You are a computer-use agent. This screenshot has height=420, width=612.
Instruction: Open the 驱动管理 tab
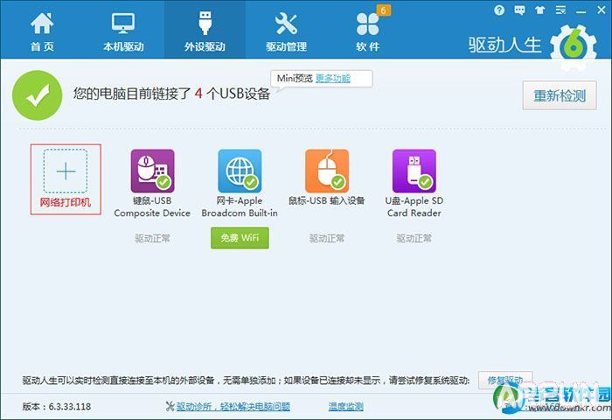(x=286, y=31)
